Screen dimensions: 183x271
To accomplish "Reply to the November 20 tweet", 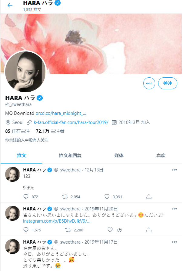I will (26, 230).
